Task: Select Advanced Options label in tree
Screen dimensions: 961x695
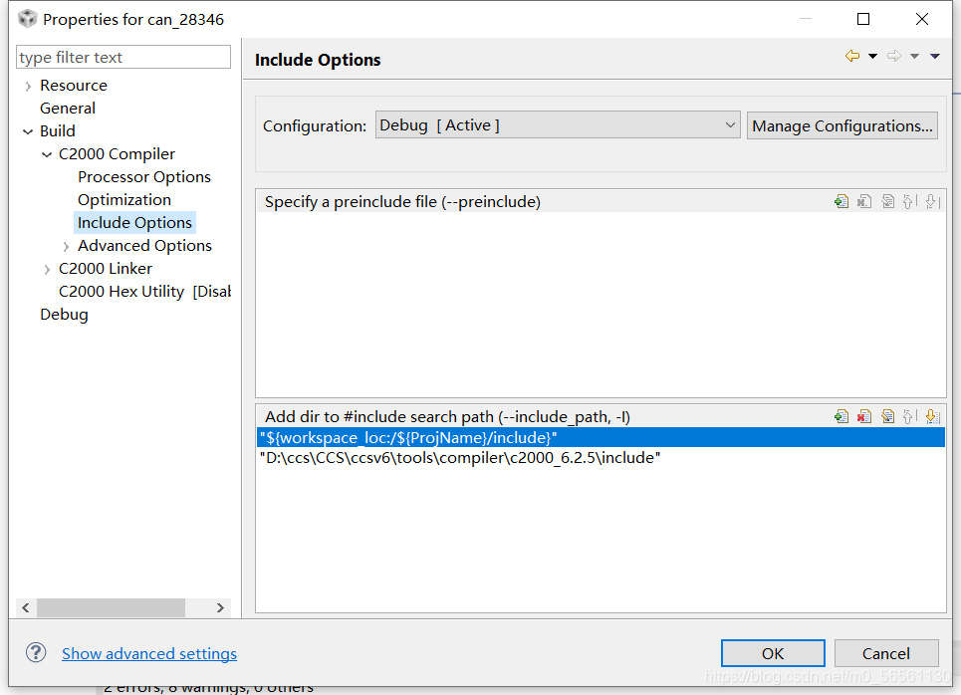Action: [x=144, y=246]
